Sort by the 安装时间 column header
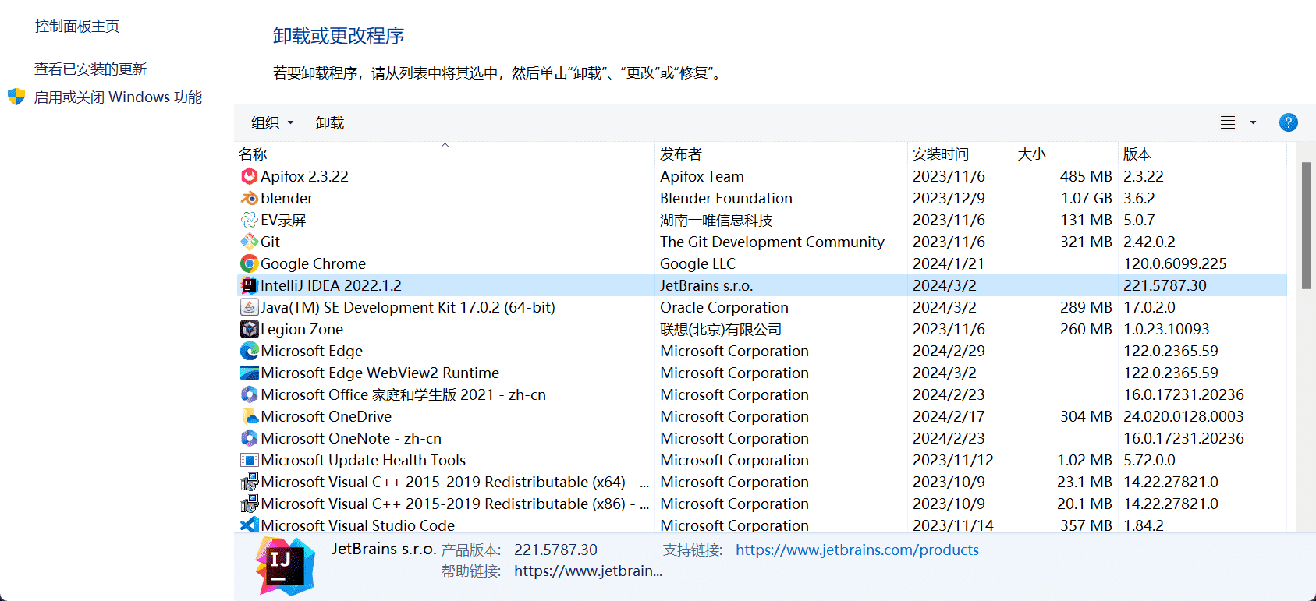1316x601 pixels. (941, 154)
